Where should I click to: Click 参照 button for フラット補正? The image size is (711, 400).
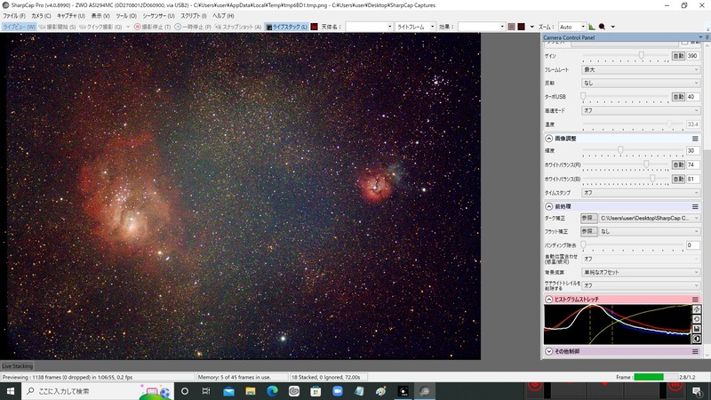pos(588,231)
